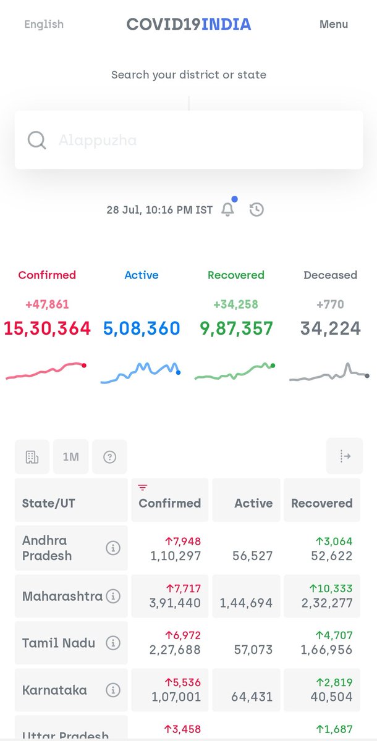
Task: Click the Confirmed red trend sparkline
Action: point(46,371)
